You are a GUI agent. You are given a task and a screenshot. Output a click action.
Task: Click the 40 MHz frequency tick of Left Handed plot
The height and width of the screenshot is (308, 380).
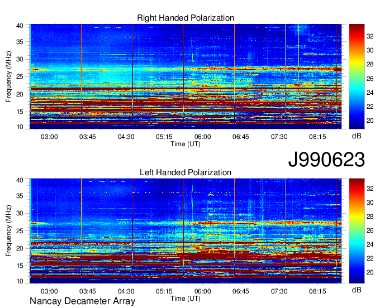click(x=20, y=180)
